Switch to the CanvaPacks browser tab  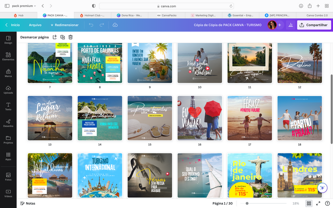point(169,15)
